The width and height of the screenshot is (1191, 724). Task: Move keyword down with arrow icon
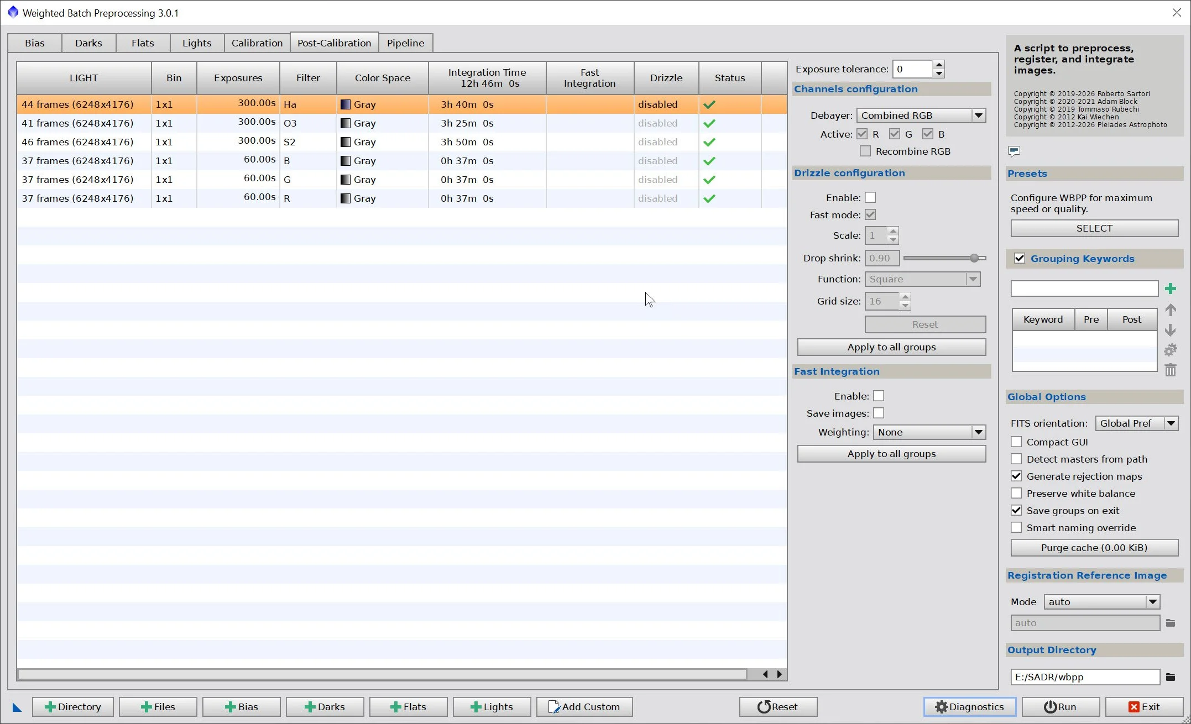point(1170,330)
